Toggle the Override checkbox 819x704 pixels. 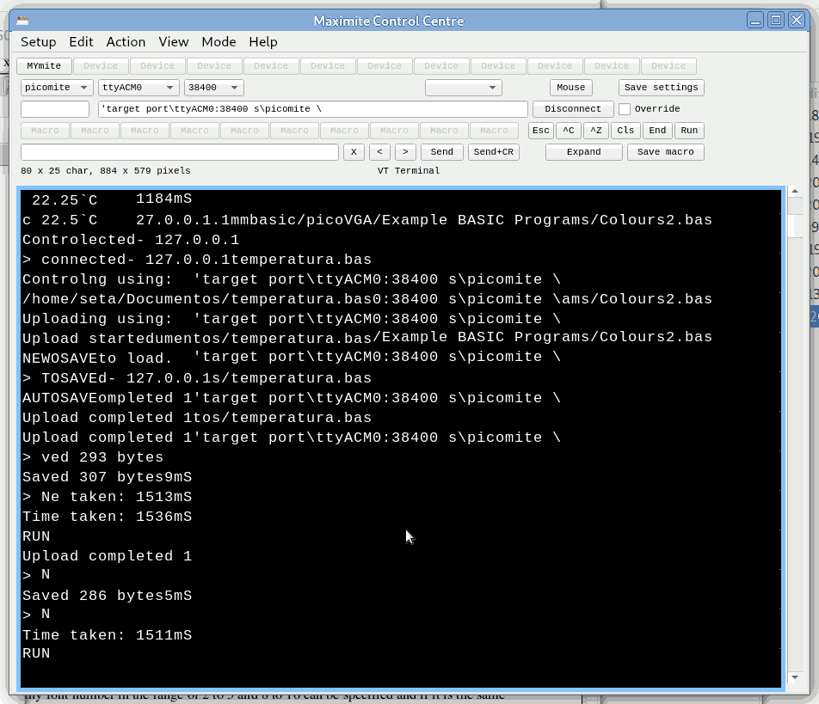[625, 109]
